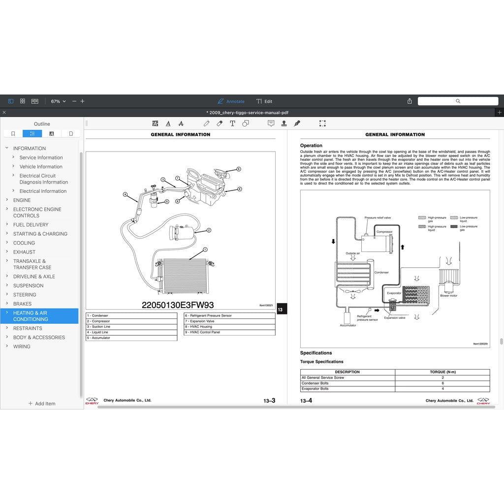Collapse the INFORMATION outline section
The height and width of the screenshot is (504, 504).
[7, 148]
